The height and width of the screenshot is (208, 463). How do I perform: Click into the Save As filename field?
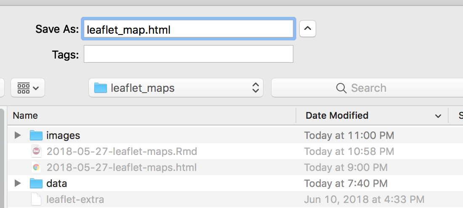(188, 29)
